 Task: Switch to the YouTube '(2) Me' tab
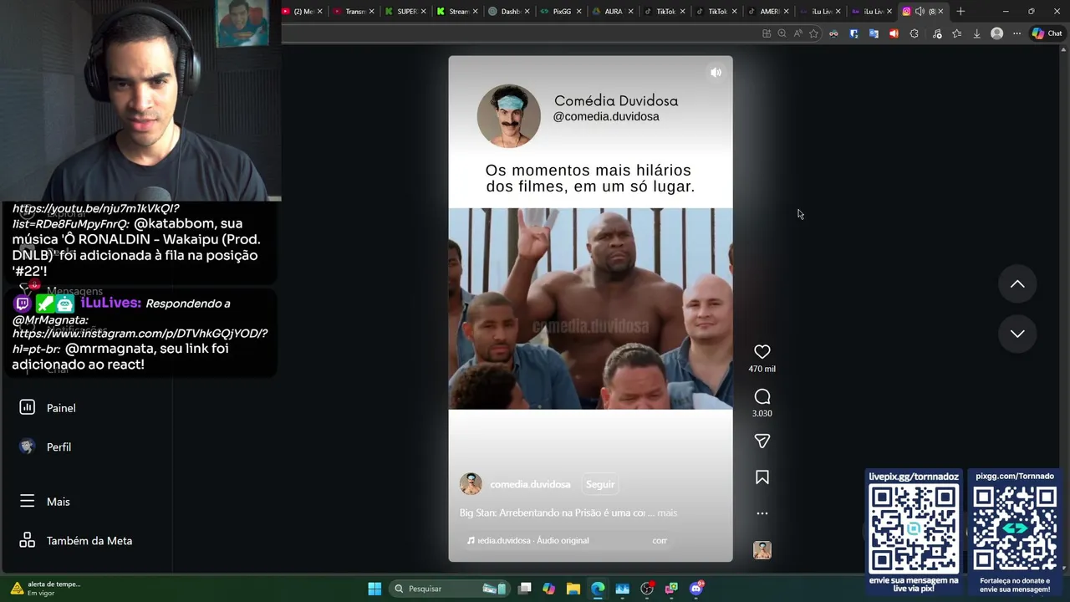point(303,11)
